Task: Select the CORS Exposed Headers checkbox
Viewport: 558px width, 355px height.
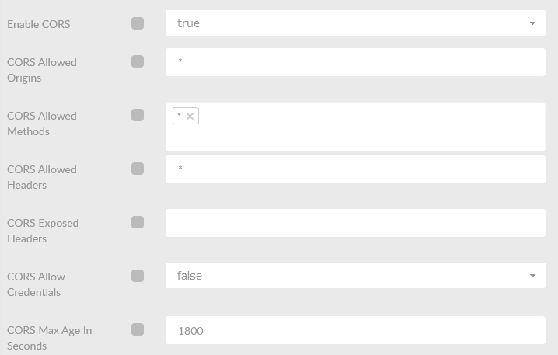Action: coord(138,222)
